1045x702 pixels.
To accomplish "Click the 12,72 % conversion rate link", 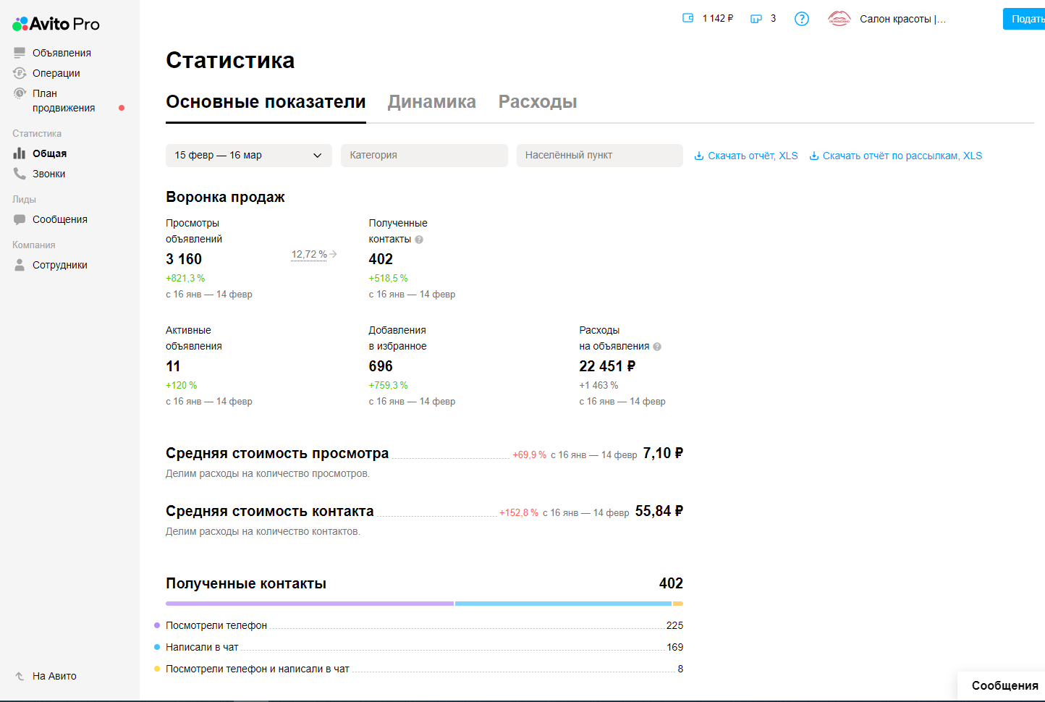I will [309, 254].
